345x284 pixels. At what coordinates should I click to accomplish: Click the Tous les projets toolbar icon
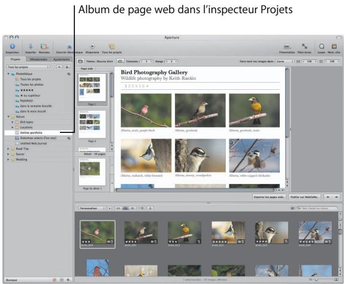coord(112,46)
